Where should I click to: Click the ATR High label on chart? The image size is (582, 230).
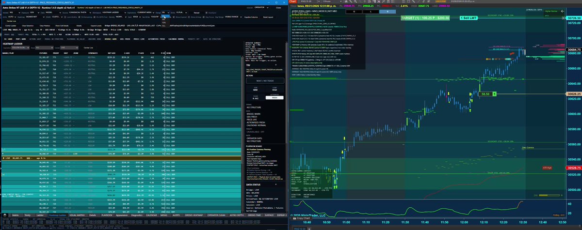click(547, 168)
